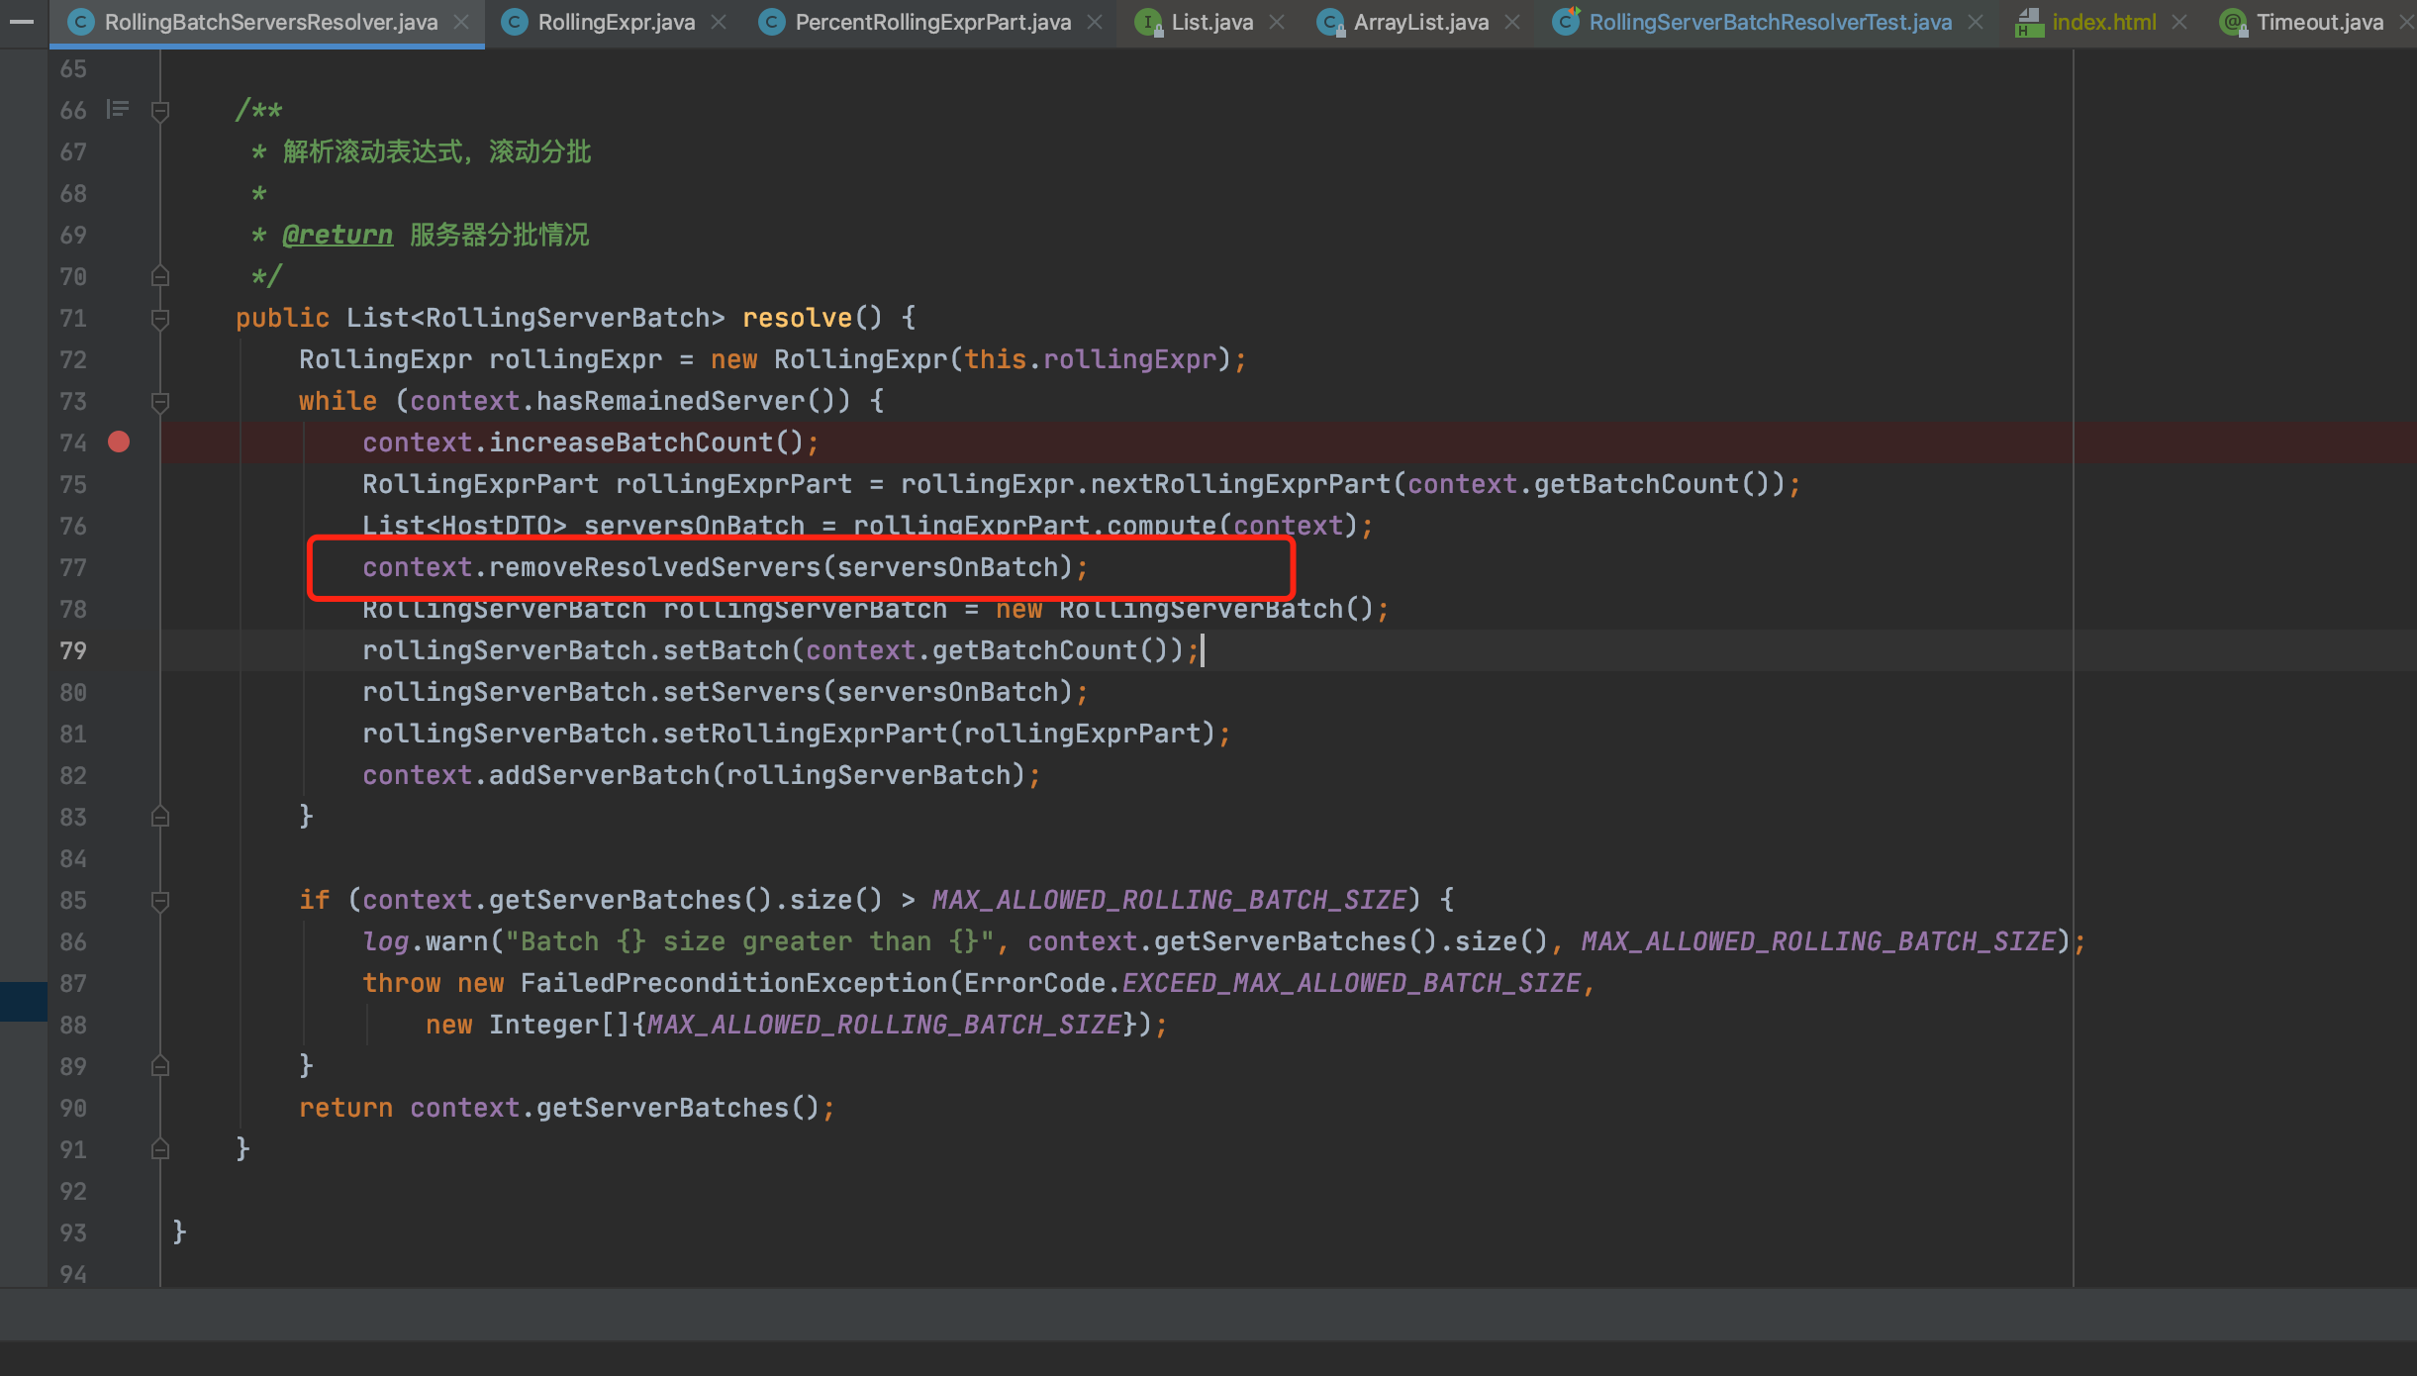The width and height of the screenshot is (2417, 1376).
Task: Click the removeResolvedServers method call on line 77
Action: pos(654,567)
